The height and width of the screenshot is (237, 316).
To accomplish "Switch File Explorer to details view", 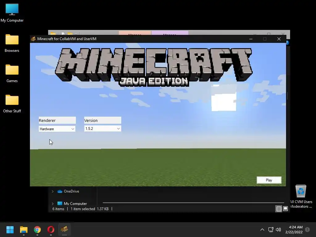I will click(279, 209).
